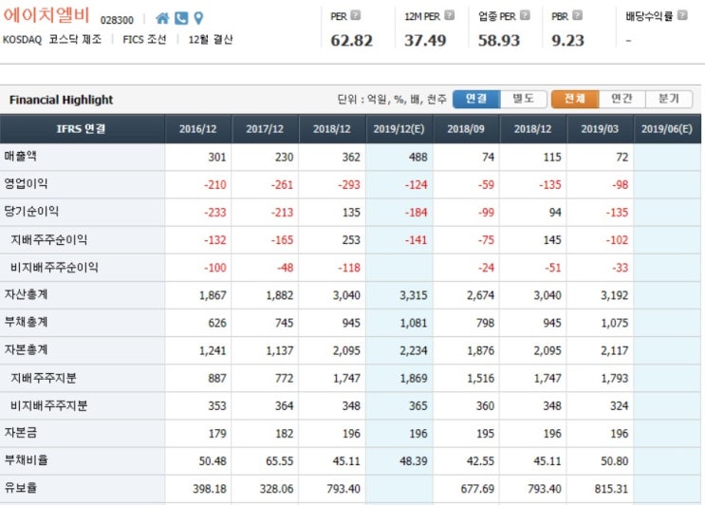The height and width of the screenshot is (505, 705).
Task: Click the 2017/12 비지배주주지분 value 364
Action: coord(284,406)
